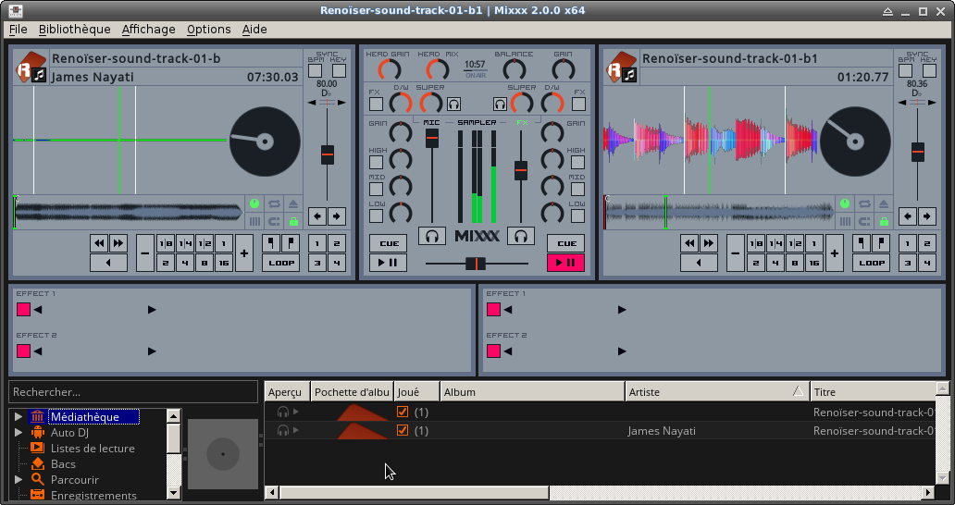
Task: Toggle LOOP button on left deck
Action: pyautogui.click(x=280, y=263)
